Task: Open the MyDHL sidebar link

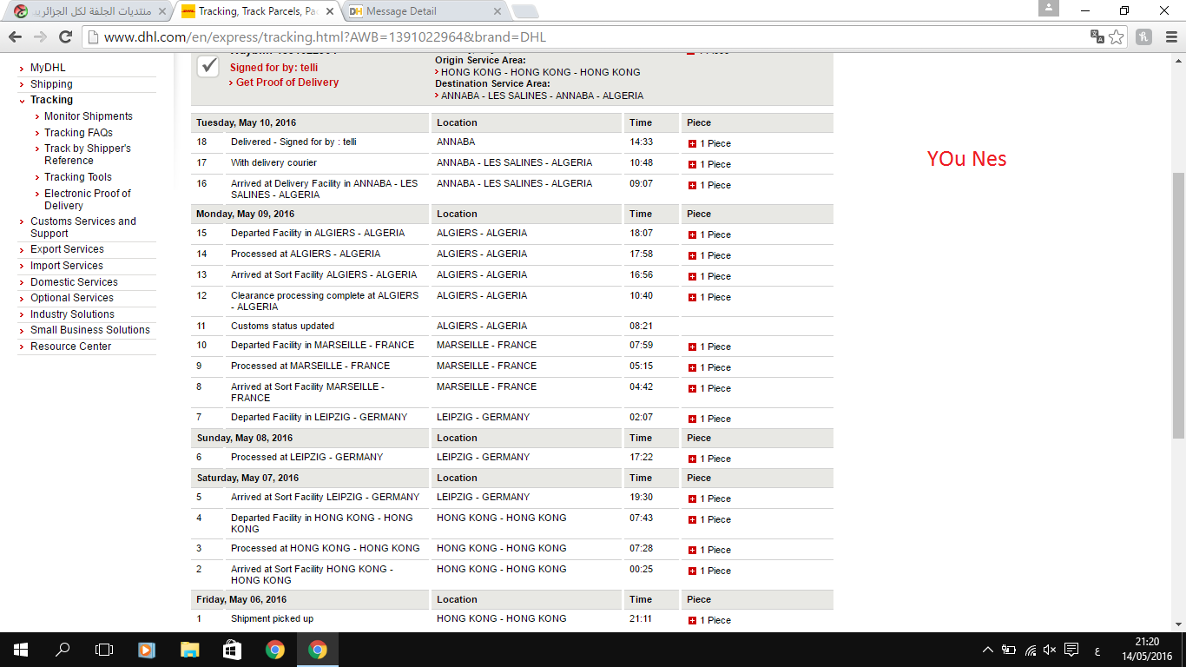Action: pos(48,68)
